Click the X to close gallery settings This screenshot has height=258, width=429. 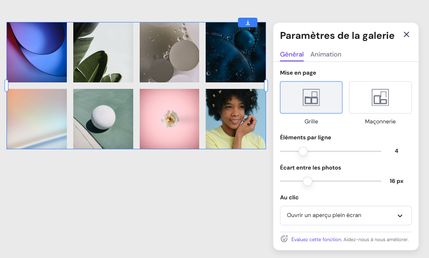tap(406, 35)
